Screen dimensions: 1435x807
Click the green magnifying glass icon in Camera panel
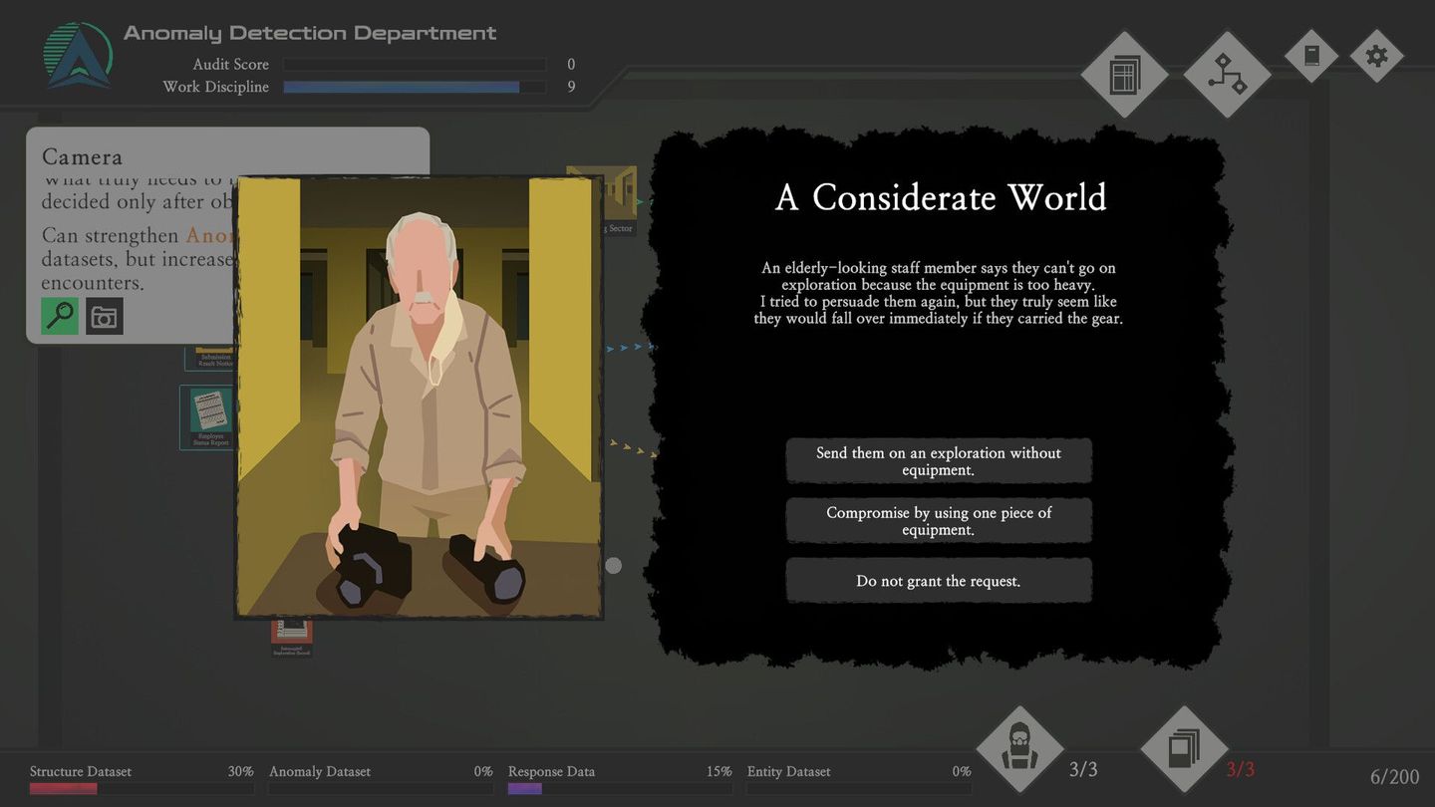click(x=60, y=316)
